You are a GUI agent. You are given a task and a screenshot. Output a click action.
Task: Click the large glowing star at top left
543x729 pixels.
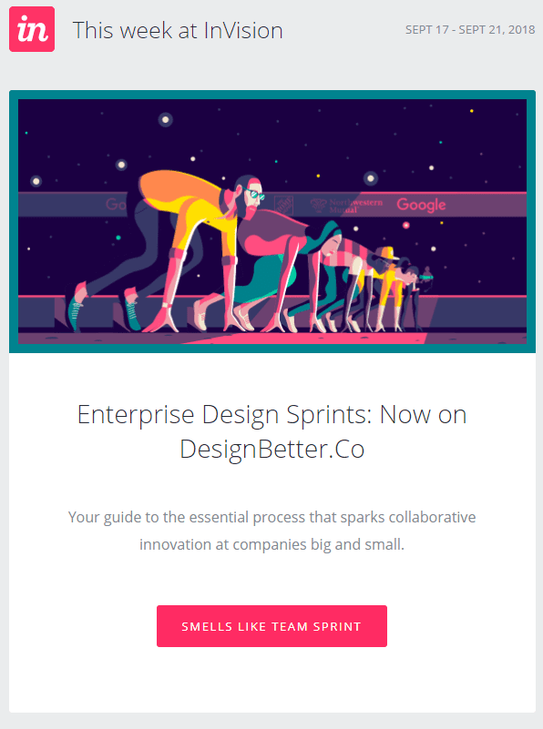pos(166,120)
